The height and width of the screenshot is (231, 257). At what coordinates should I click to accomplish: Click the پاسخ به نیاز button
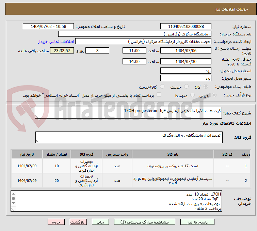[197, 222]
